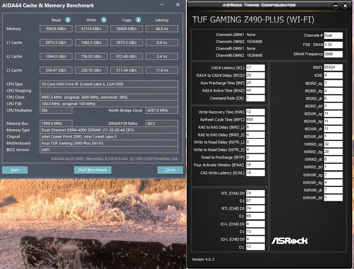The image size is (354, 269).
Task: Click the ASRock logo
Action: 290,241
